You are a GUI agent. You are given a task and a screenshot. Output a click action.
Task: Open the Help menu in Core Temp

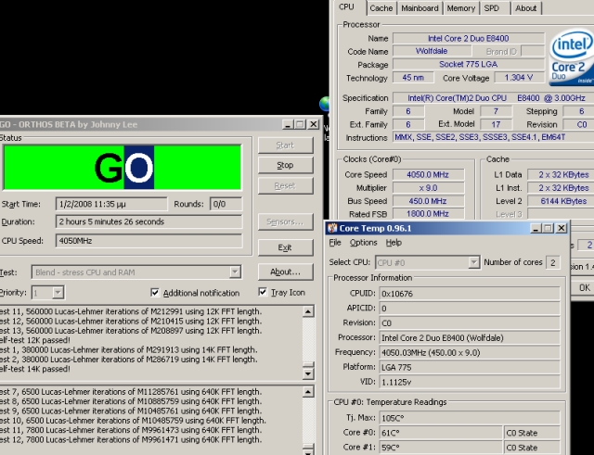tap(394, 243)
